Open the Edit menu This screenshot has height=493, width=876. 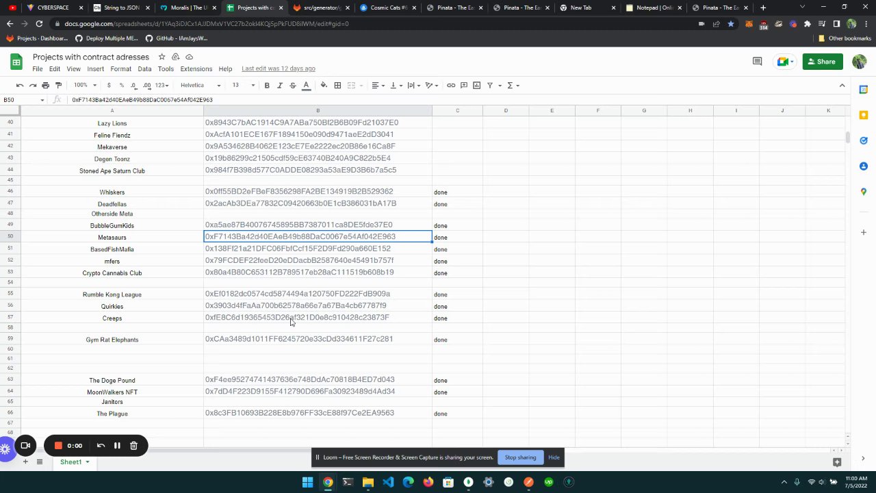[55, 69]
